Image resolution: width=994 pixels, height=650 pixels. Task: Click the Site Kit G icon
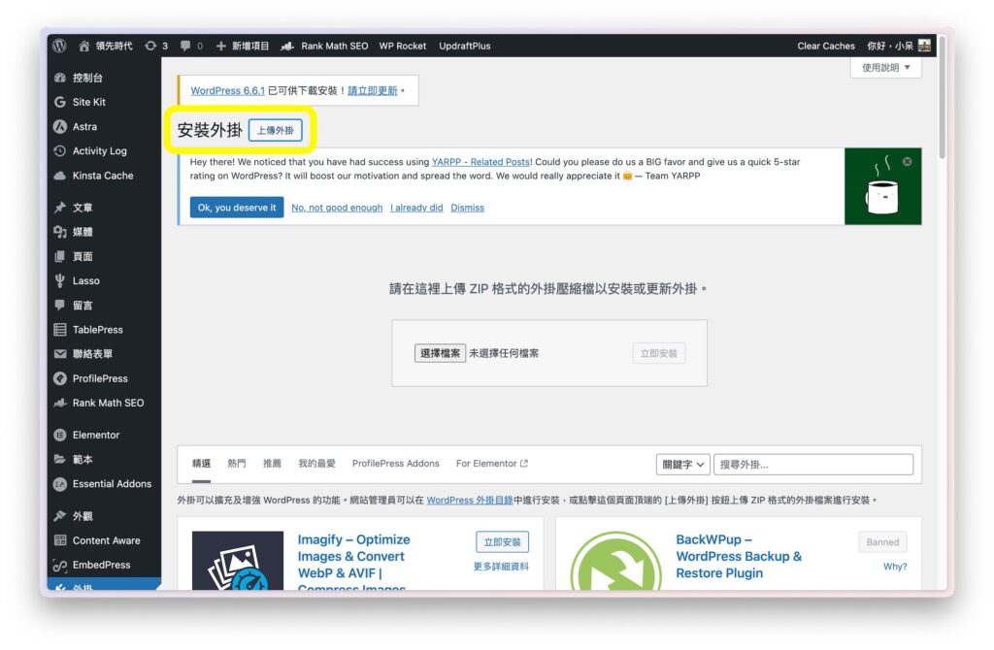pos(60,102)
